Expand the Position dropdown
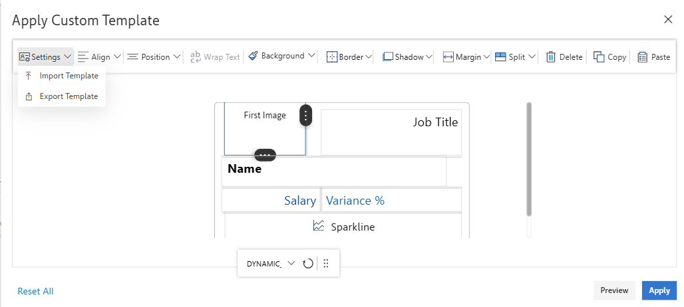 pos(154,57)
